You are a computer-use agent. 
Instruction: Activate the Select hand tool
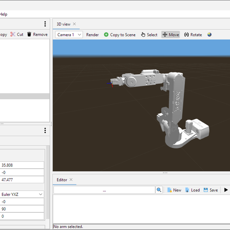[x=143, y=34]
